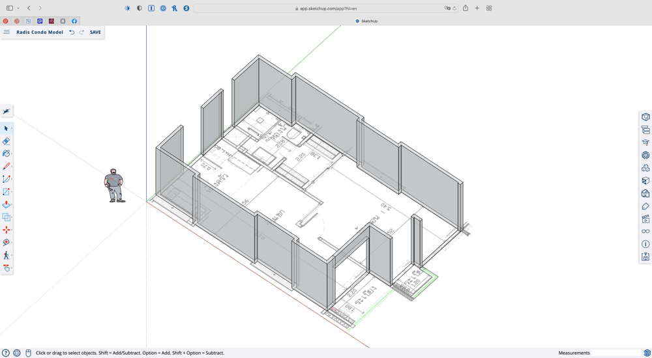
Task: Select the Line pencil tool
Action: (x=6, y=167)
